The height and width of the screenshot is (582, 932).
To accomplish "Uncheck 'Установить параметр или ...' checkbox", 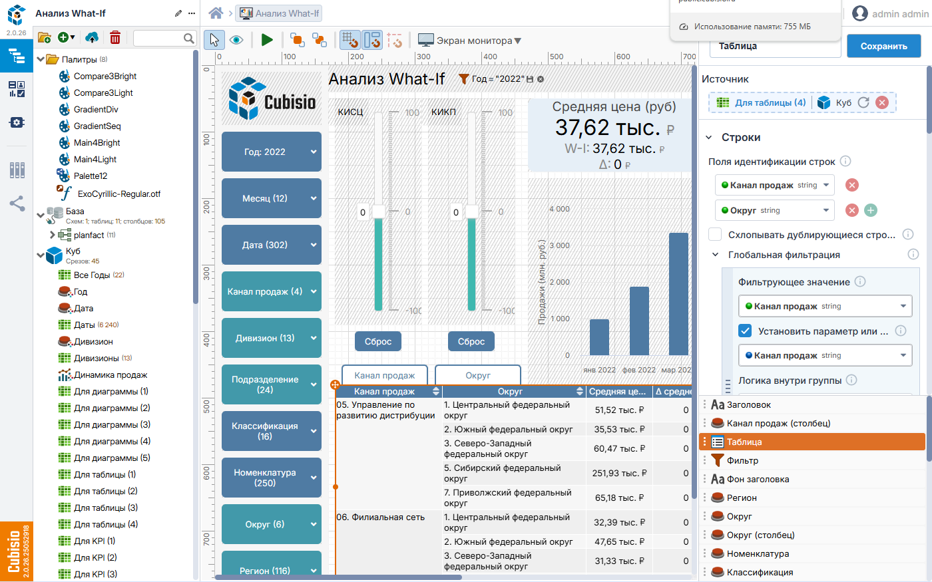I will 745,331.
